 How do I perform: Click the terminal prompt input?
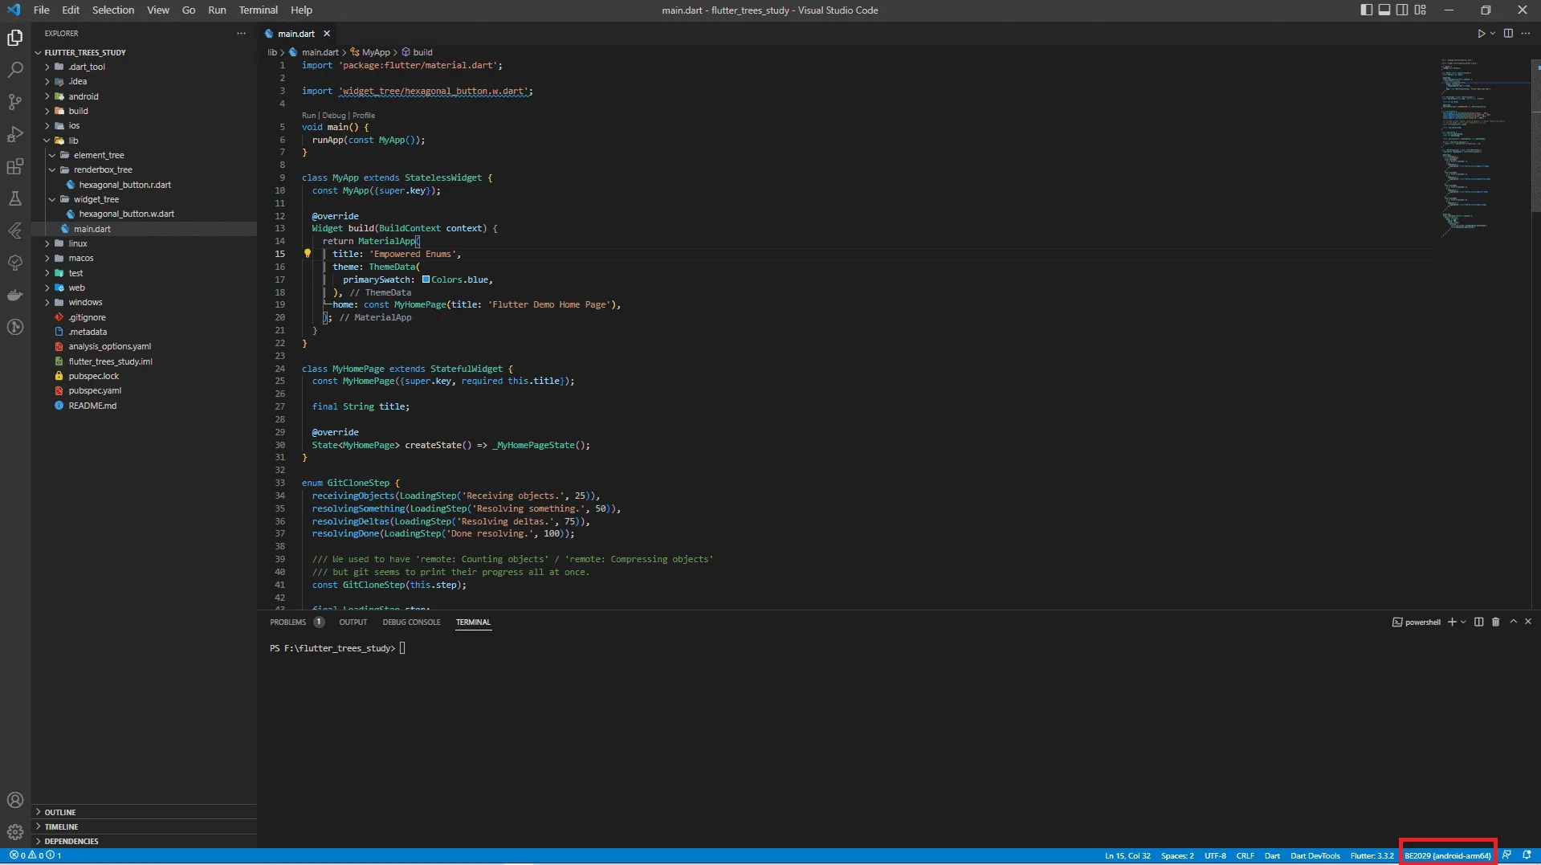pos(402,649)
